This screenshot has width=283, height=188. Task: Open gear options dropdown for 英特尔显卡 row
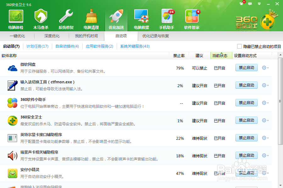coord(265,138)
